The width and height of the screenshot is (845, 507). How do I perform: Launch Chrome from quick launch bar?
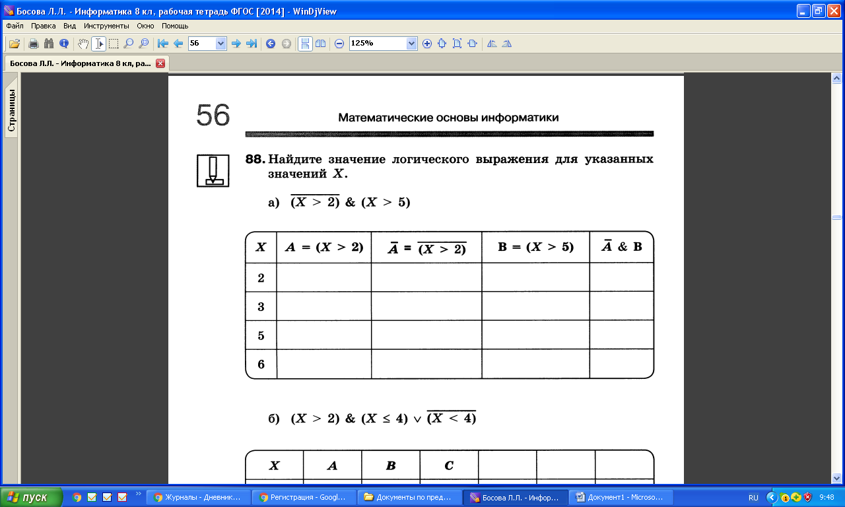coord(77,497)
